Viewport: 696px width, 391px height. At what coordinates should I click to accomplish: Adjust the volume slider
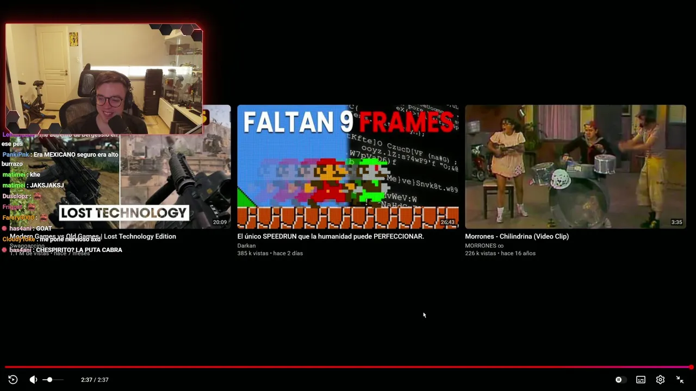pos(53,380)
